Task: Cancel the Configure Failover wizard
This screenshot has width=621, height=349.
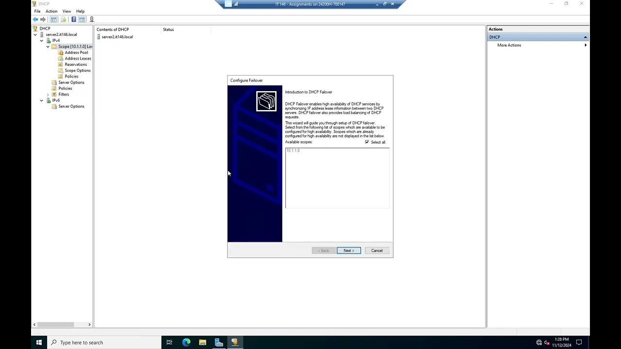Action: pyautogui.click(x=377, y=251)
